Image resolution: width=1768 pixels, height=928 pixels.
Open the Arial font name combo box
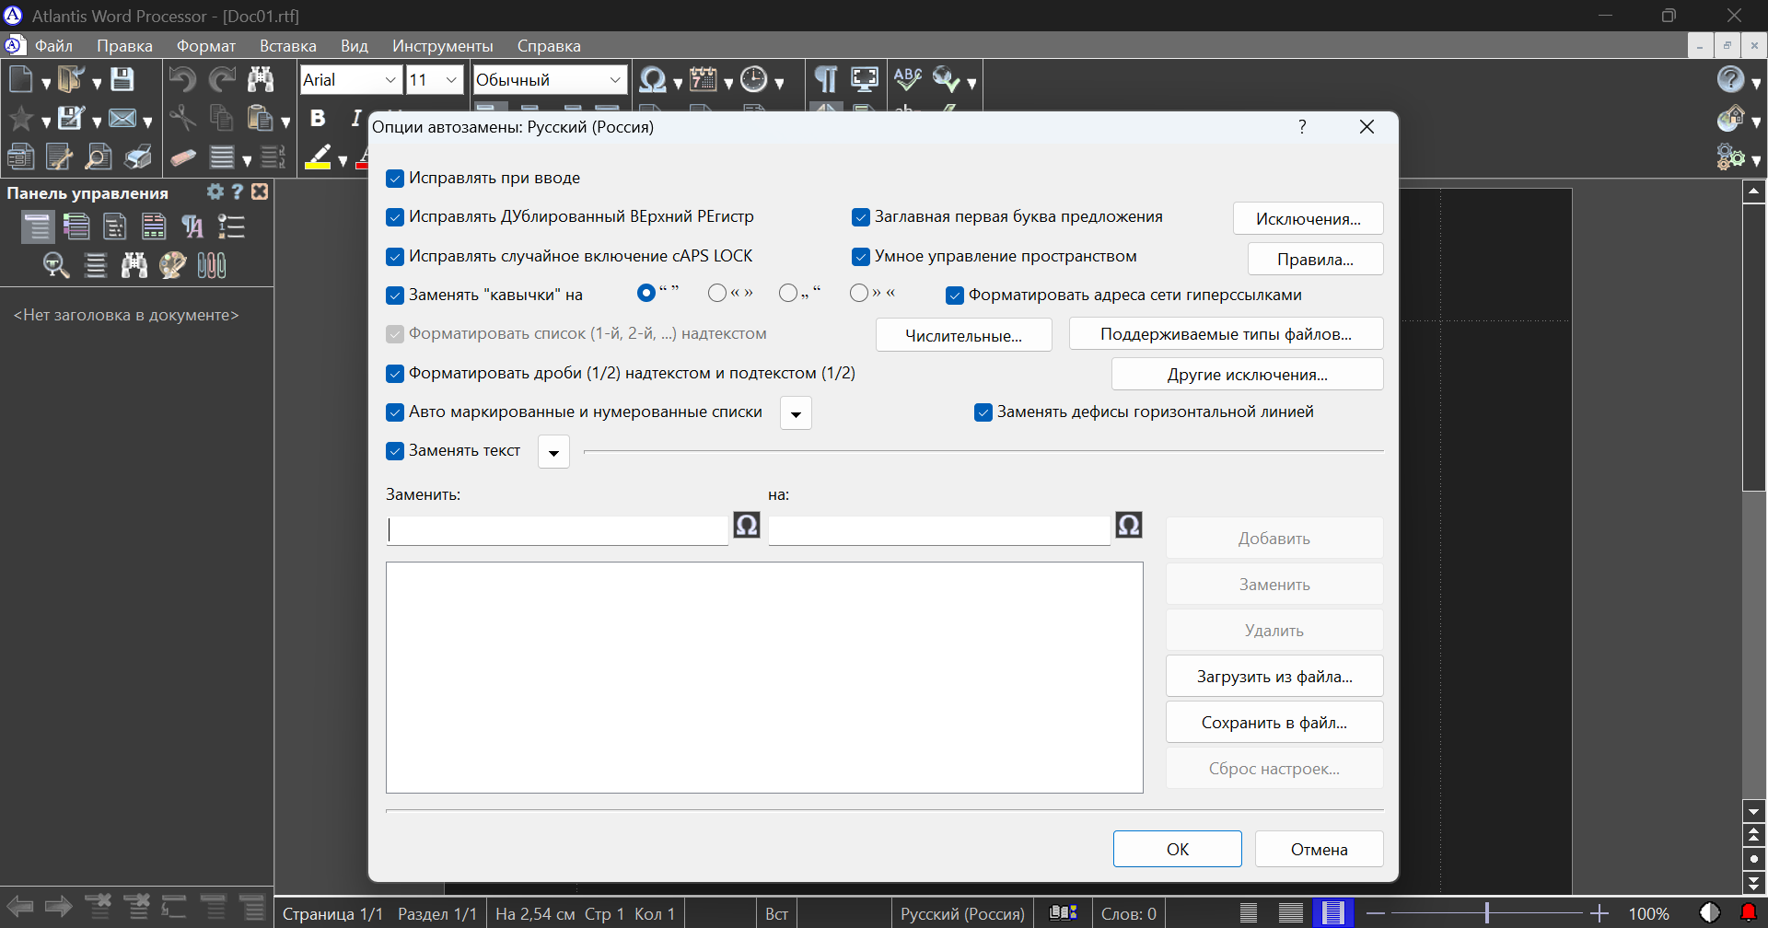[x=351, y=80]
